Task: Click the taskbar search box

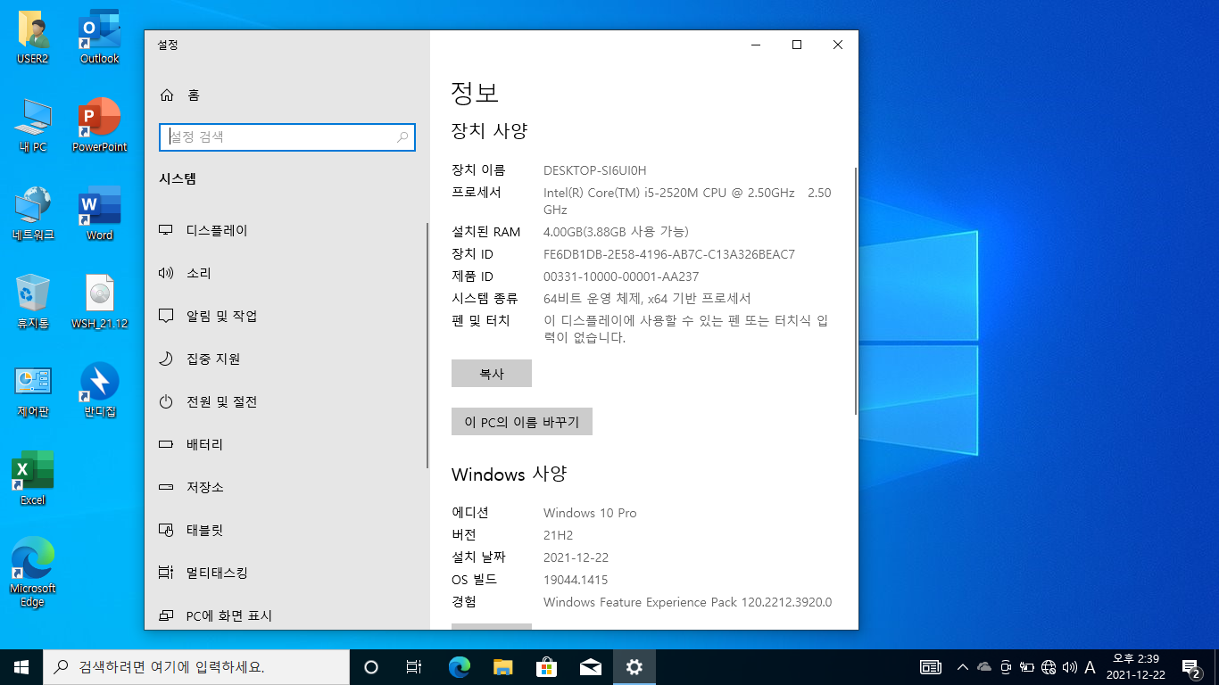Action: [x=196, y=667]
